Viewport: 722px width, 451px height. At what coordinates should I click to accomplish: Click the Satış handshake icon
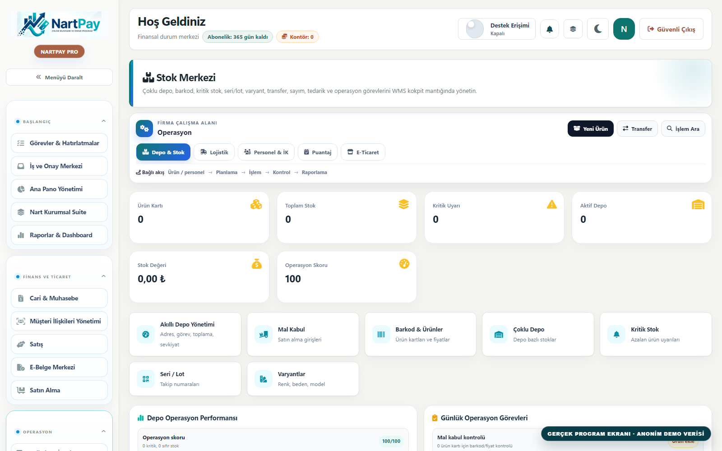click(21, 344)
